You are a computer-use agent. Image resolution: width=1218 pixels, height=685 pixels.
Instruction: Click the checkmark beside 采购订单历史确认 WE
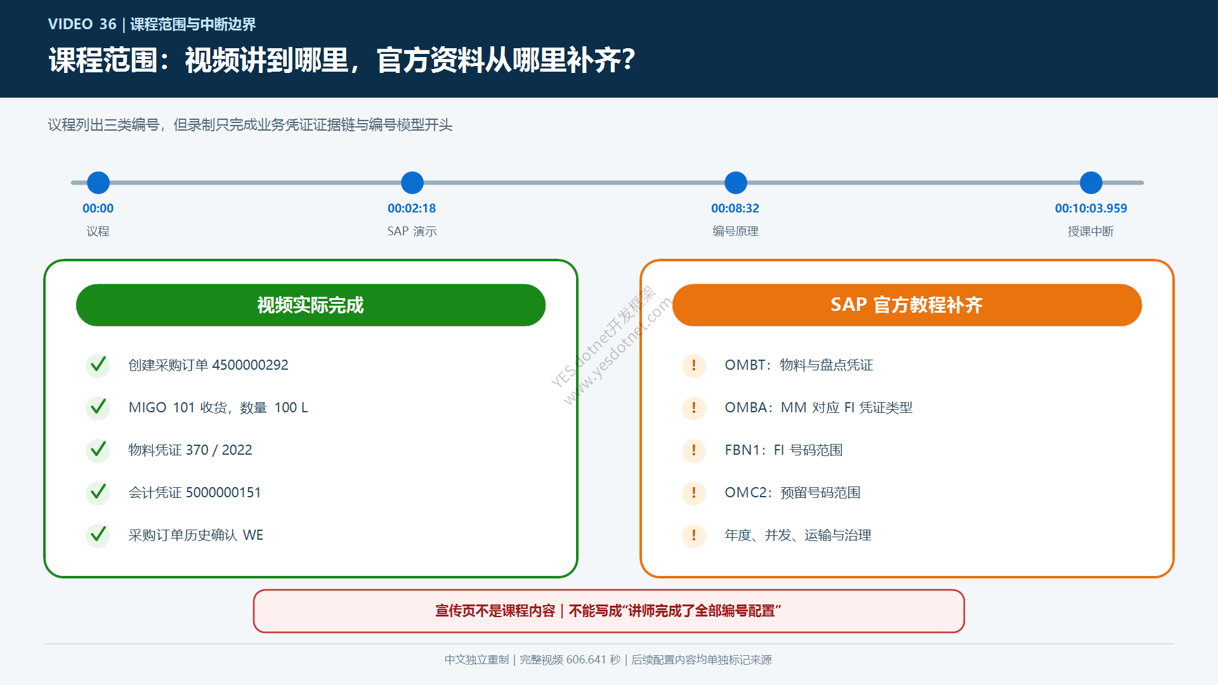98,535
